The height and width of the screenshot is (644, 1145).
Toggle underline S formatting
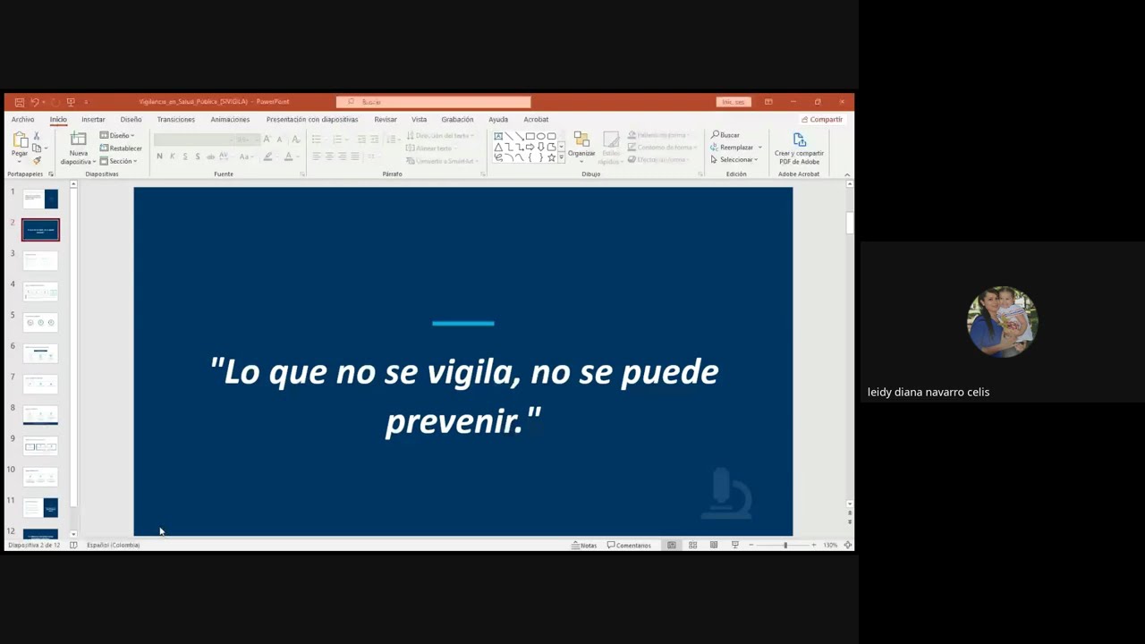[x=185, y=157]
